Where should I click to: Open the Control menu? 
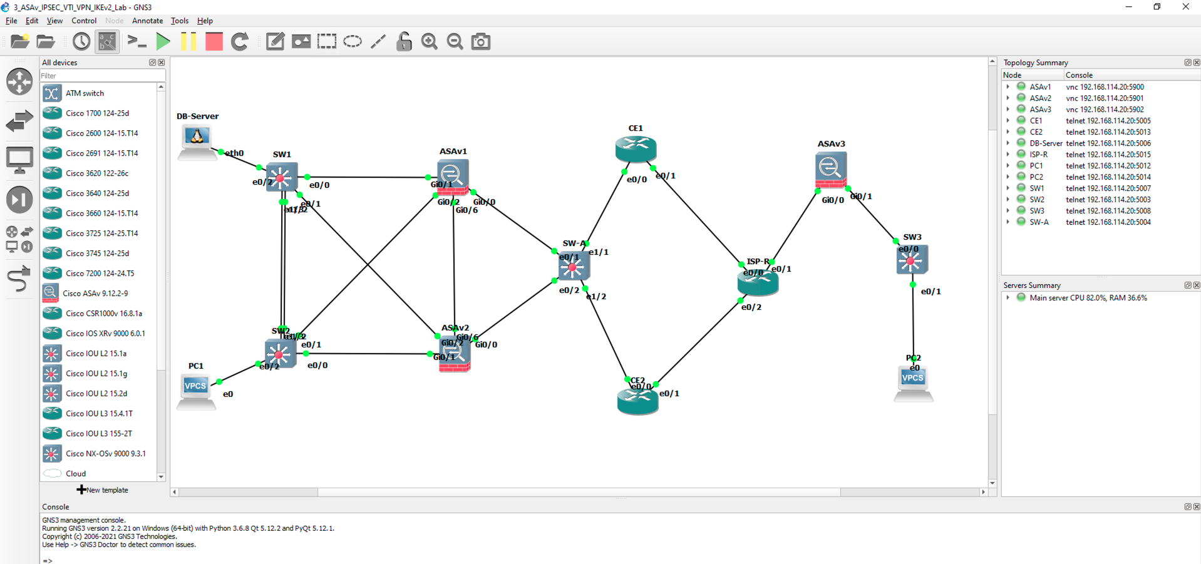[84, 21]
